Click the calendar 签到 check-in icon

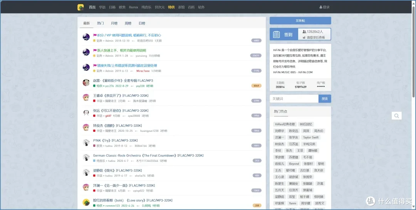pos(277,34)
